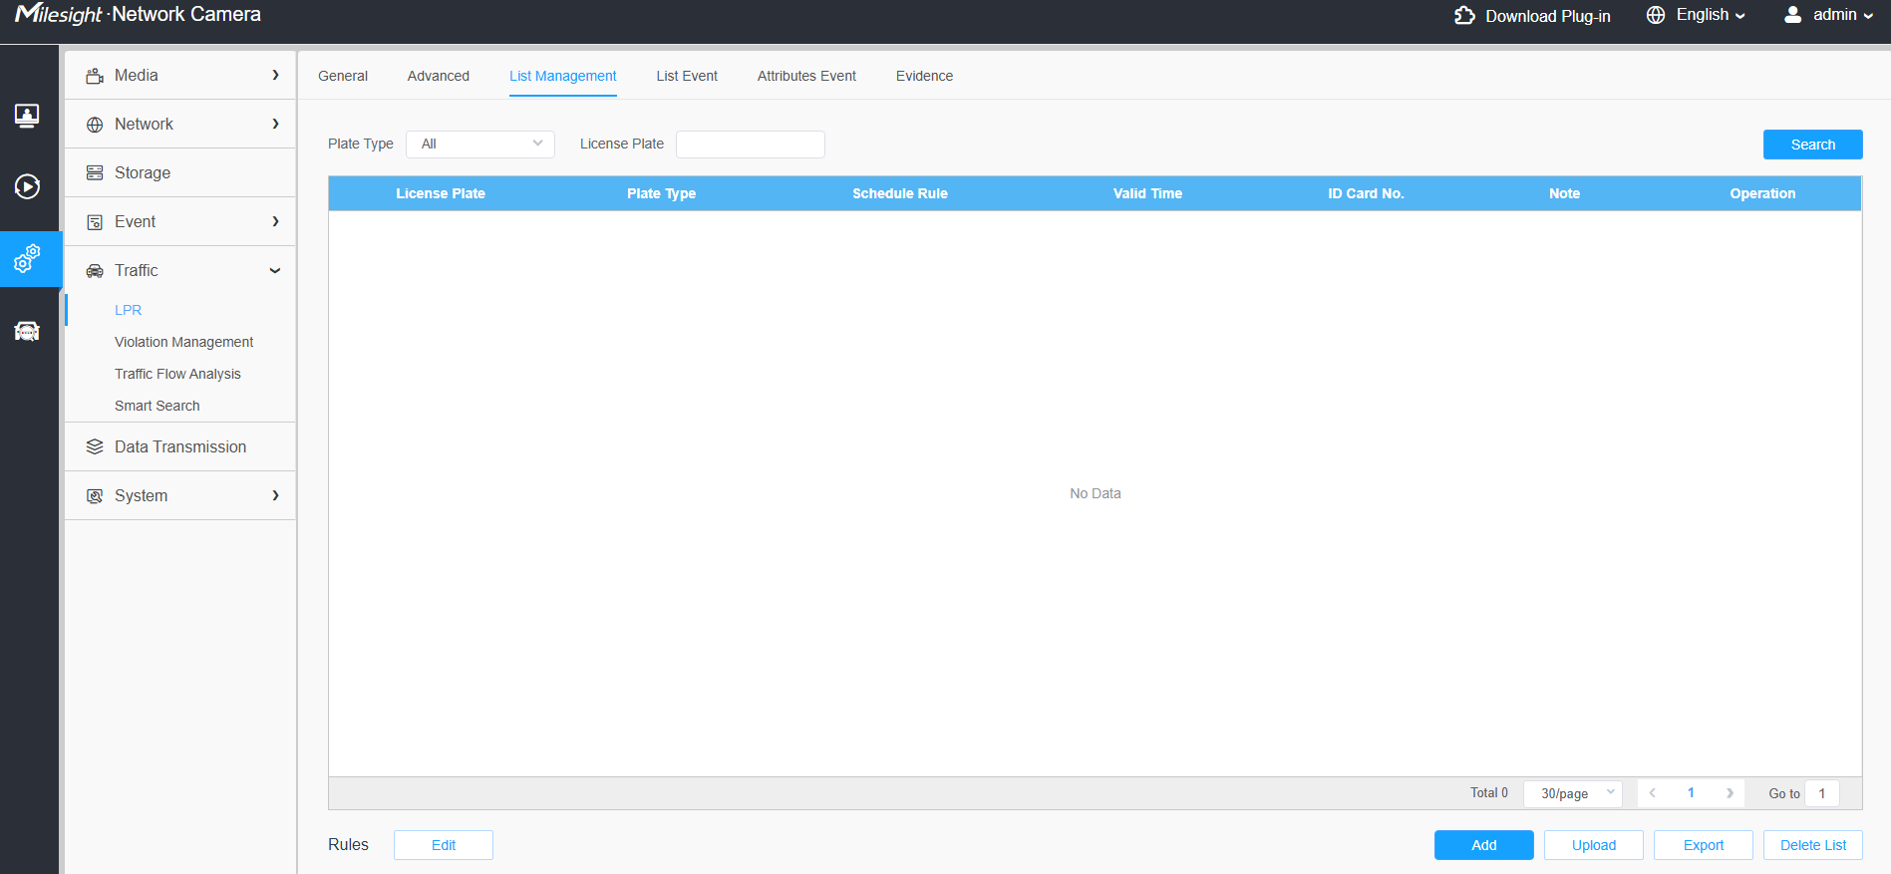Click the Upload button
Image resolution: width=1891 pixels, height=874 pixels.
tap(1593, 845)
